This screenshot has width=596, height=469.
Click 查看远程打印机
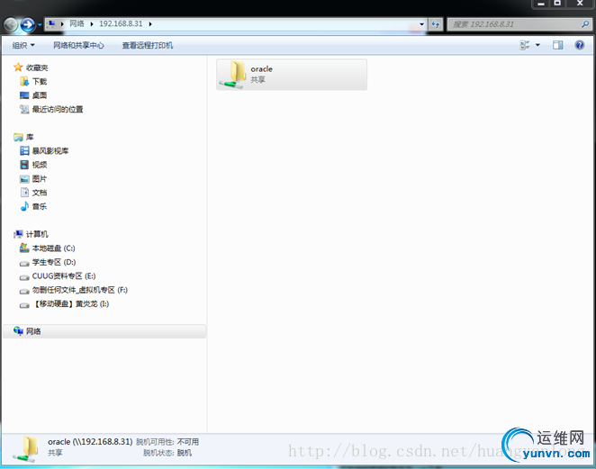(147, 45)
